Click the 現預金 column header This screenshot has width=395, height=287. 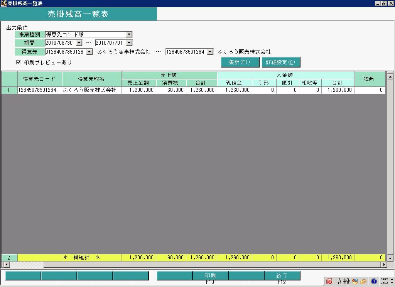(x=234, y=83)
